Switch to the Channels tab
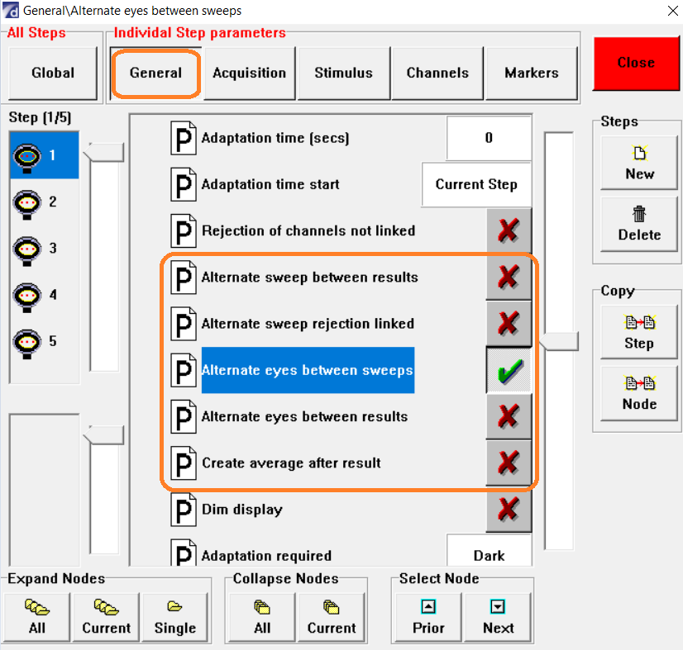Screen dimensions: 683x650 pyautogui.click(x=437, y=73)
